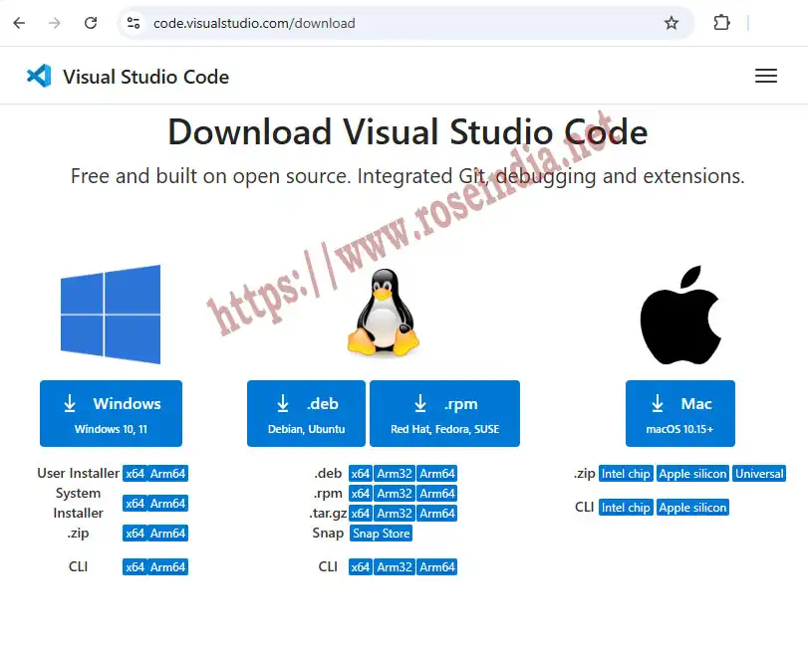Select Mac .zip Universal download
This screenshot has width=808, height=647.
coord(759,474)
